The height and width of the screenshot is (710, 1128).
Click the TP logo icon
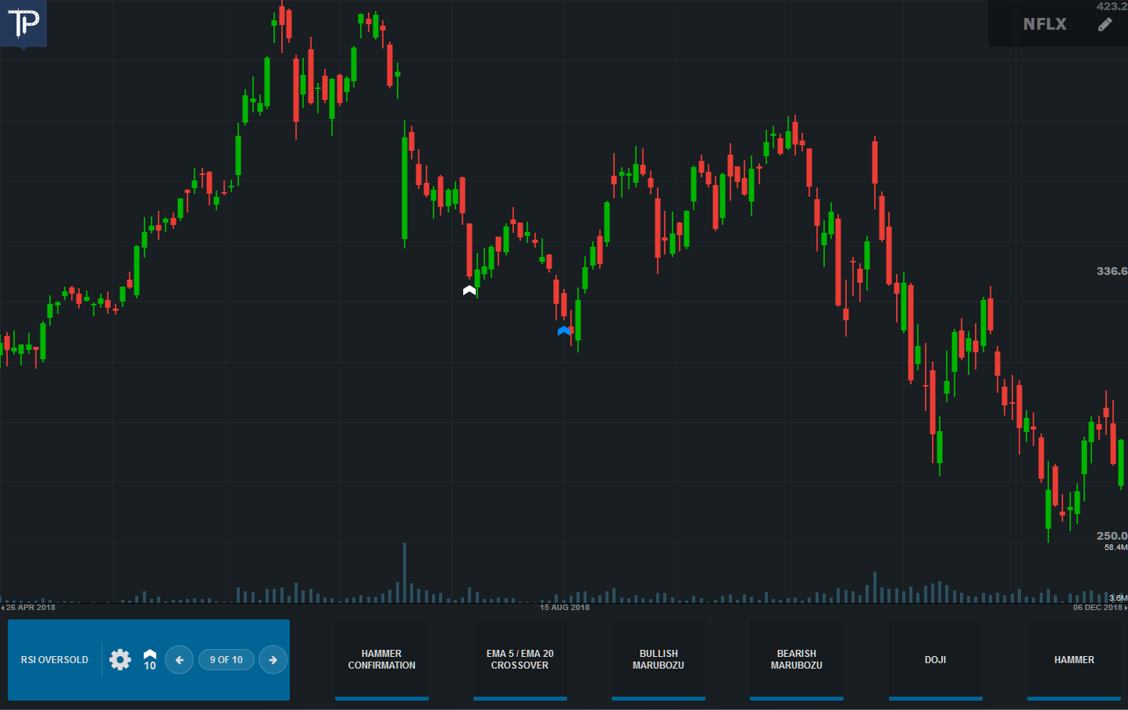[x=23, y=23]
